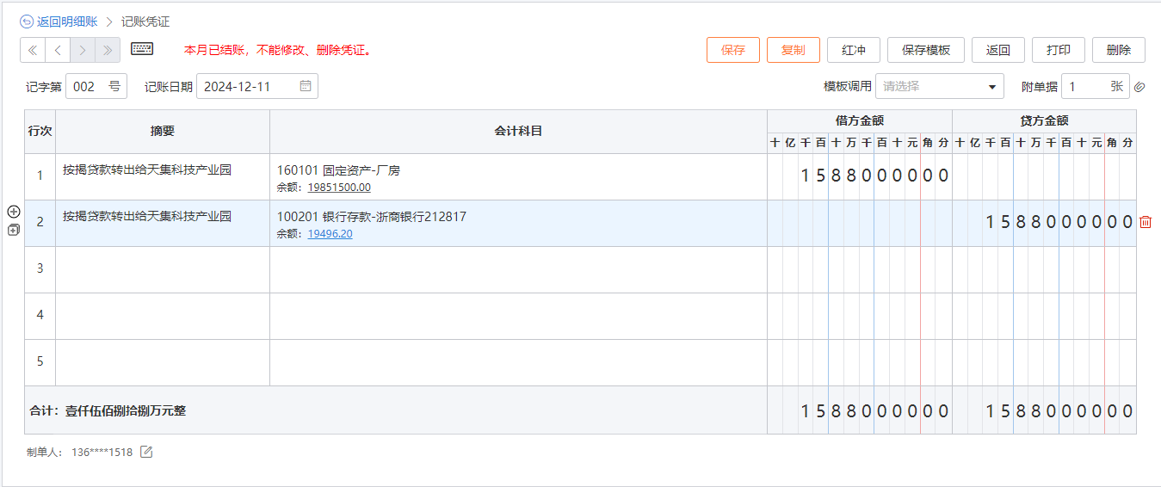1161x487 pixels.
Task: Delete row 2 with trash icon
Action: click(1146, 223)
